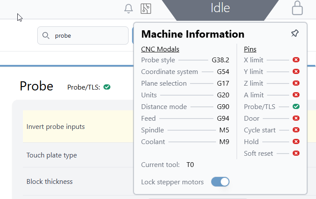Image resolution: width=316 pixels, height=199 pixels.
Task: Click the Soft reset red status icon
Action: 296,153
